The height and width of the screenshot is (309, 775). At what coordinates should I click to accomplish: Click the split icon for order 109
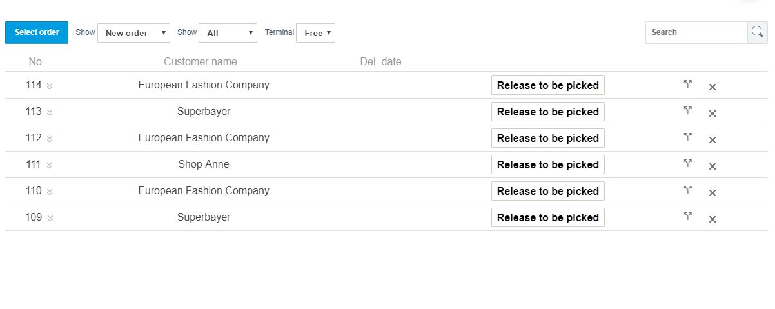(687, 216)
